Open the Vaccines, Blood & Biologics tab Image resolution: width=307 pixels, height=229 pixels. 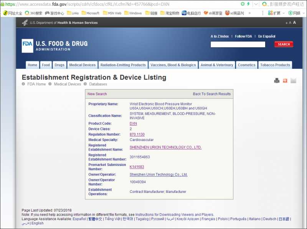pyautogui.click(x=173, y=65)
